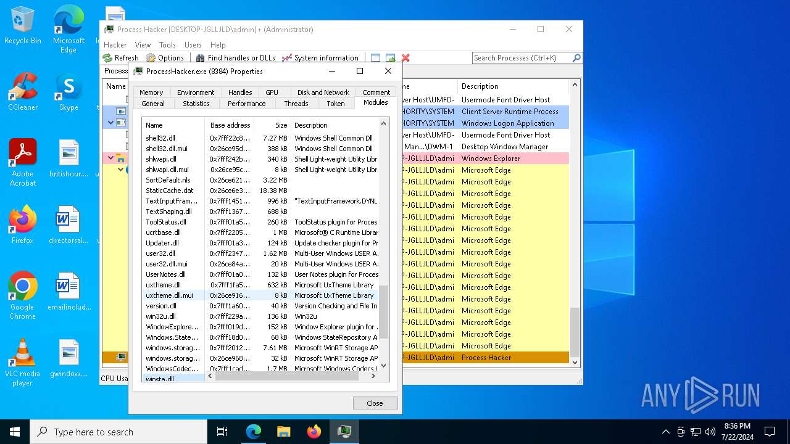Viewport: 790px width, 444px height.
Task: Switch to the General tab
Action: 153,104
